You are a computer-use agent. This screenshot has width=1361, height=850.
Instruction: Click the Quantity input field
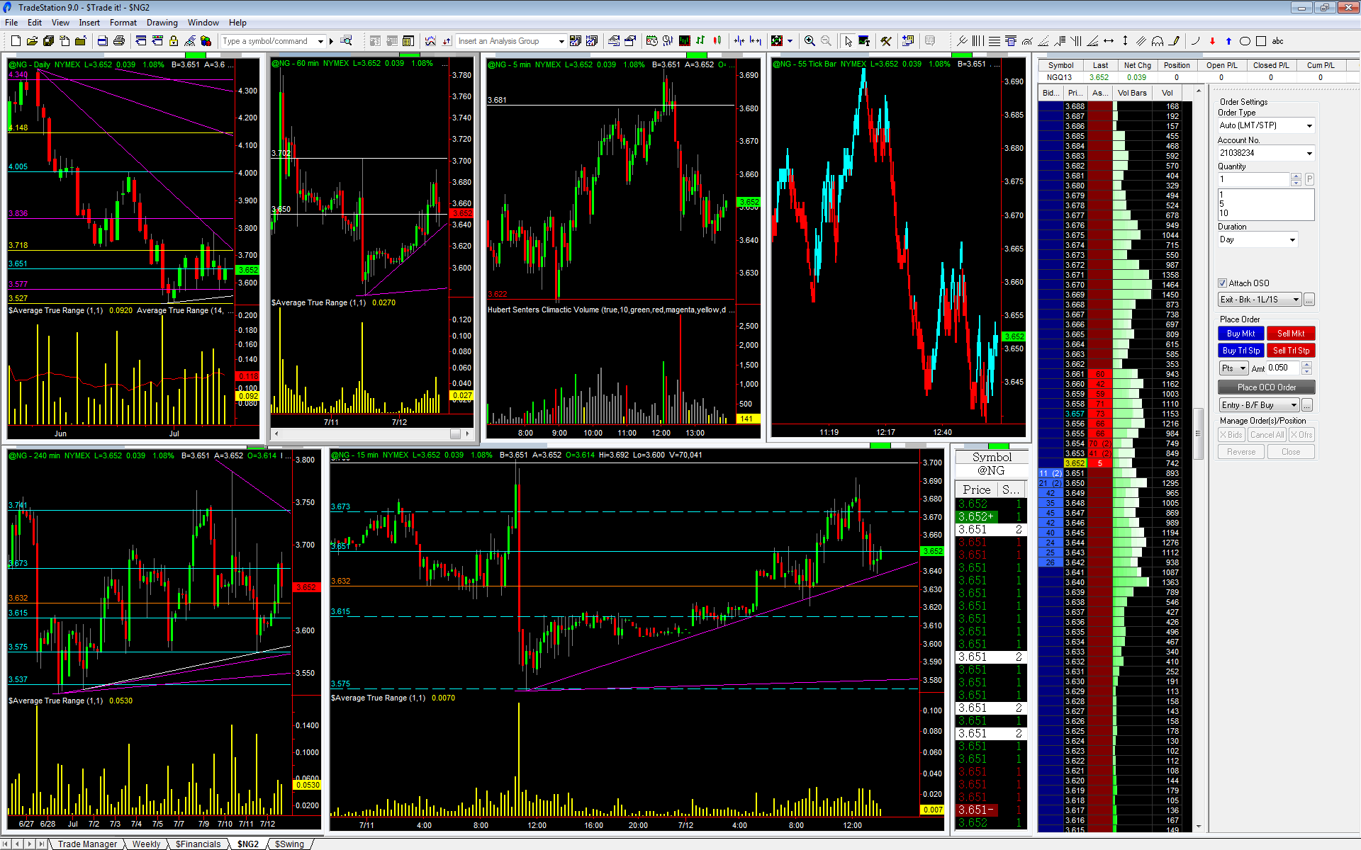[x=1254, y=180]
